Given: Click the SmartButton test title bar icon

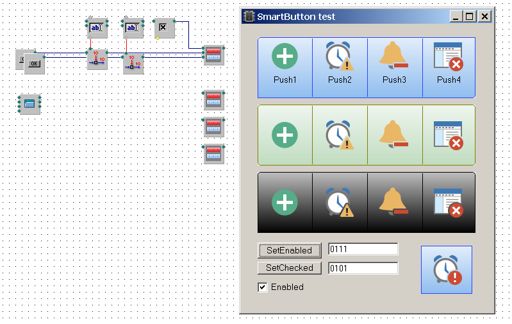Looking at the screenshot, I should coord(249,17).
